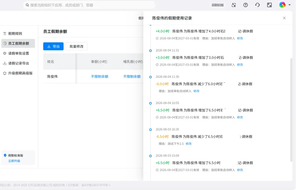Image resolution: width=296 pixels, height=190 pixels.
Task: Click the 假期规则 umbrella icon
Action: coord(5,33)
